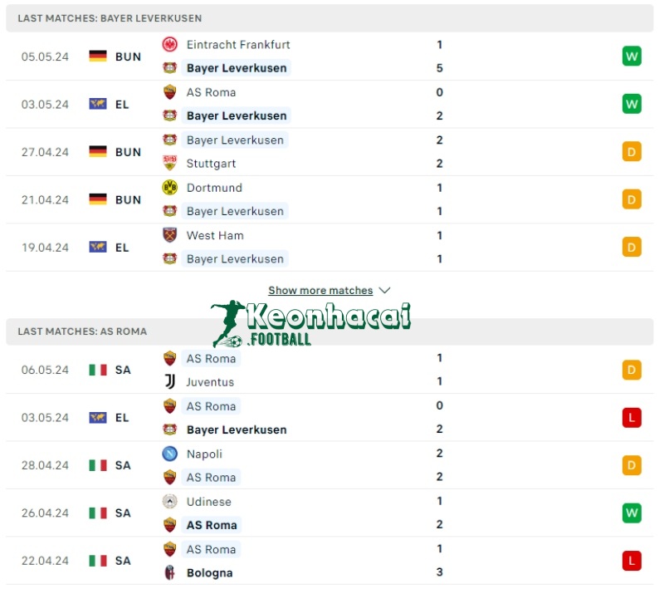
Task: Toggle the yellow D badge on Dortmund match
Action: tap(632, 199)
